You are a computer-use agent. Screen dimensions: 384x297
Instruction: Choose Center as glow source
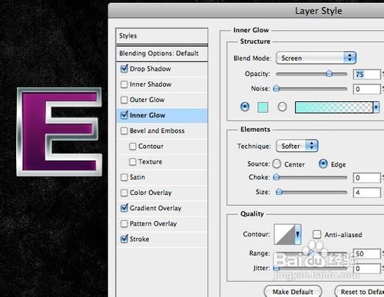pyautogui.click(x=276, y=164)
